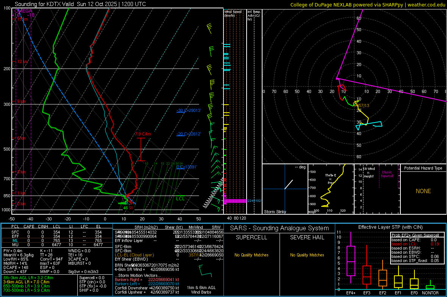Select the red 'based on LCL:' row
The height and width of the screenshot is (297, 447).
415,244
